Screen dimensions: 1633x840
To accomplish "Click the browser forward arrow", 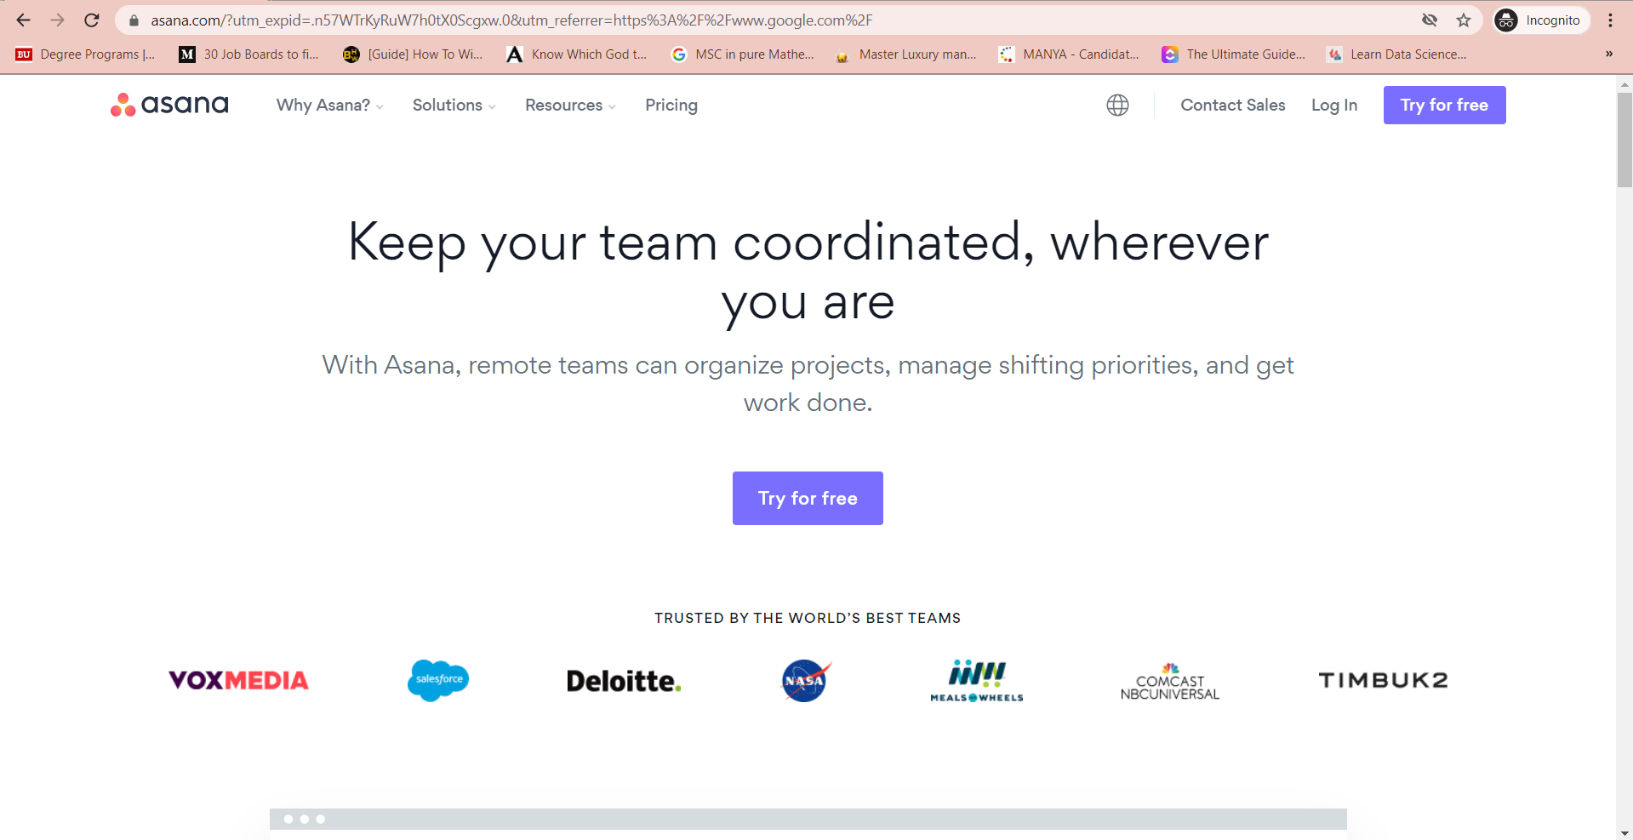I will click(58, 20).
